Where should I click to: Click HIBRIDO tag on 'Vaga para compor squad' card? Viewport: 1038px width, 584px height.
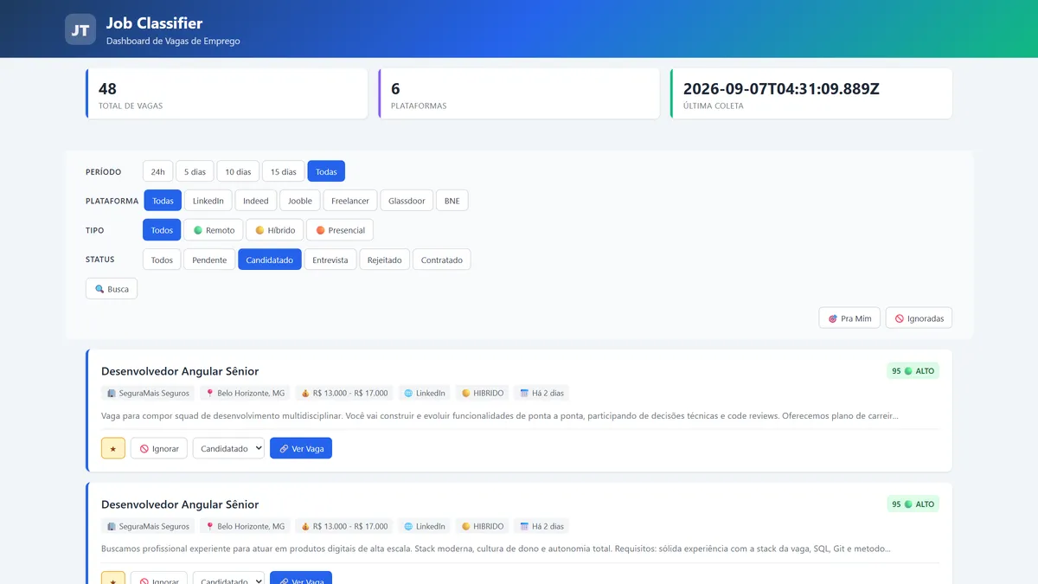pyautogui.click(x=482, y=393)
